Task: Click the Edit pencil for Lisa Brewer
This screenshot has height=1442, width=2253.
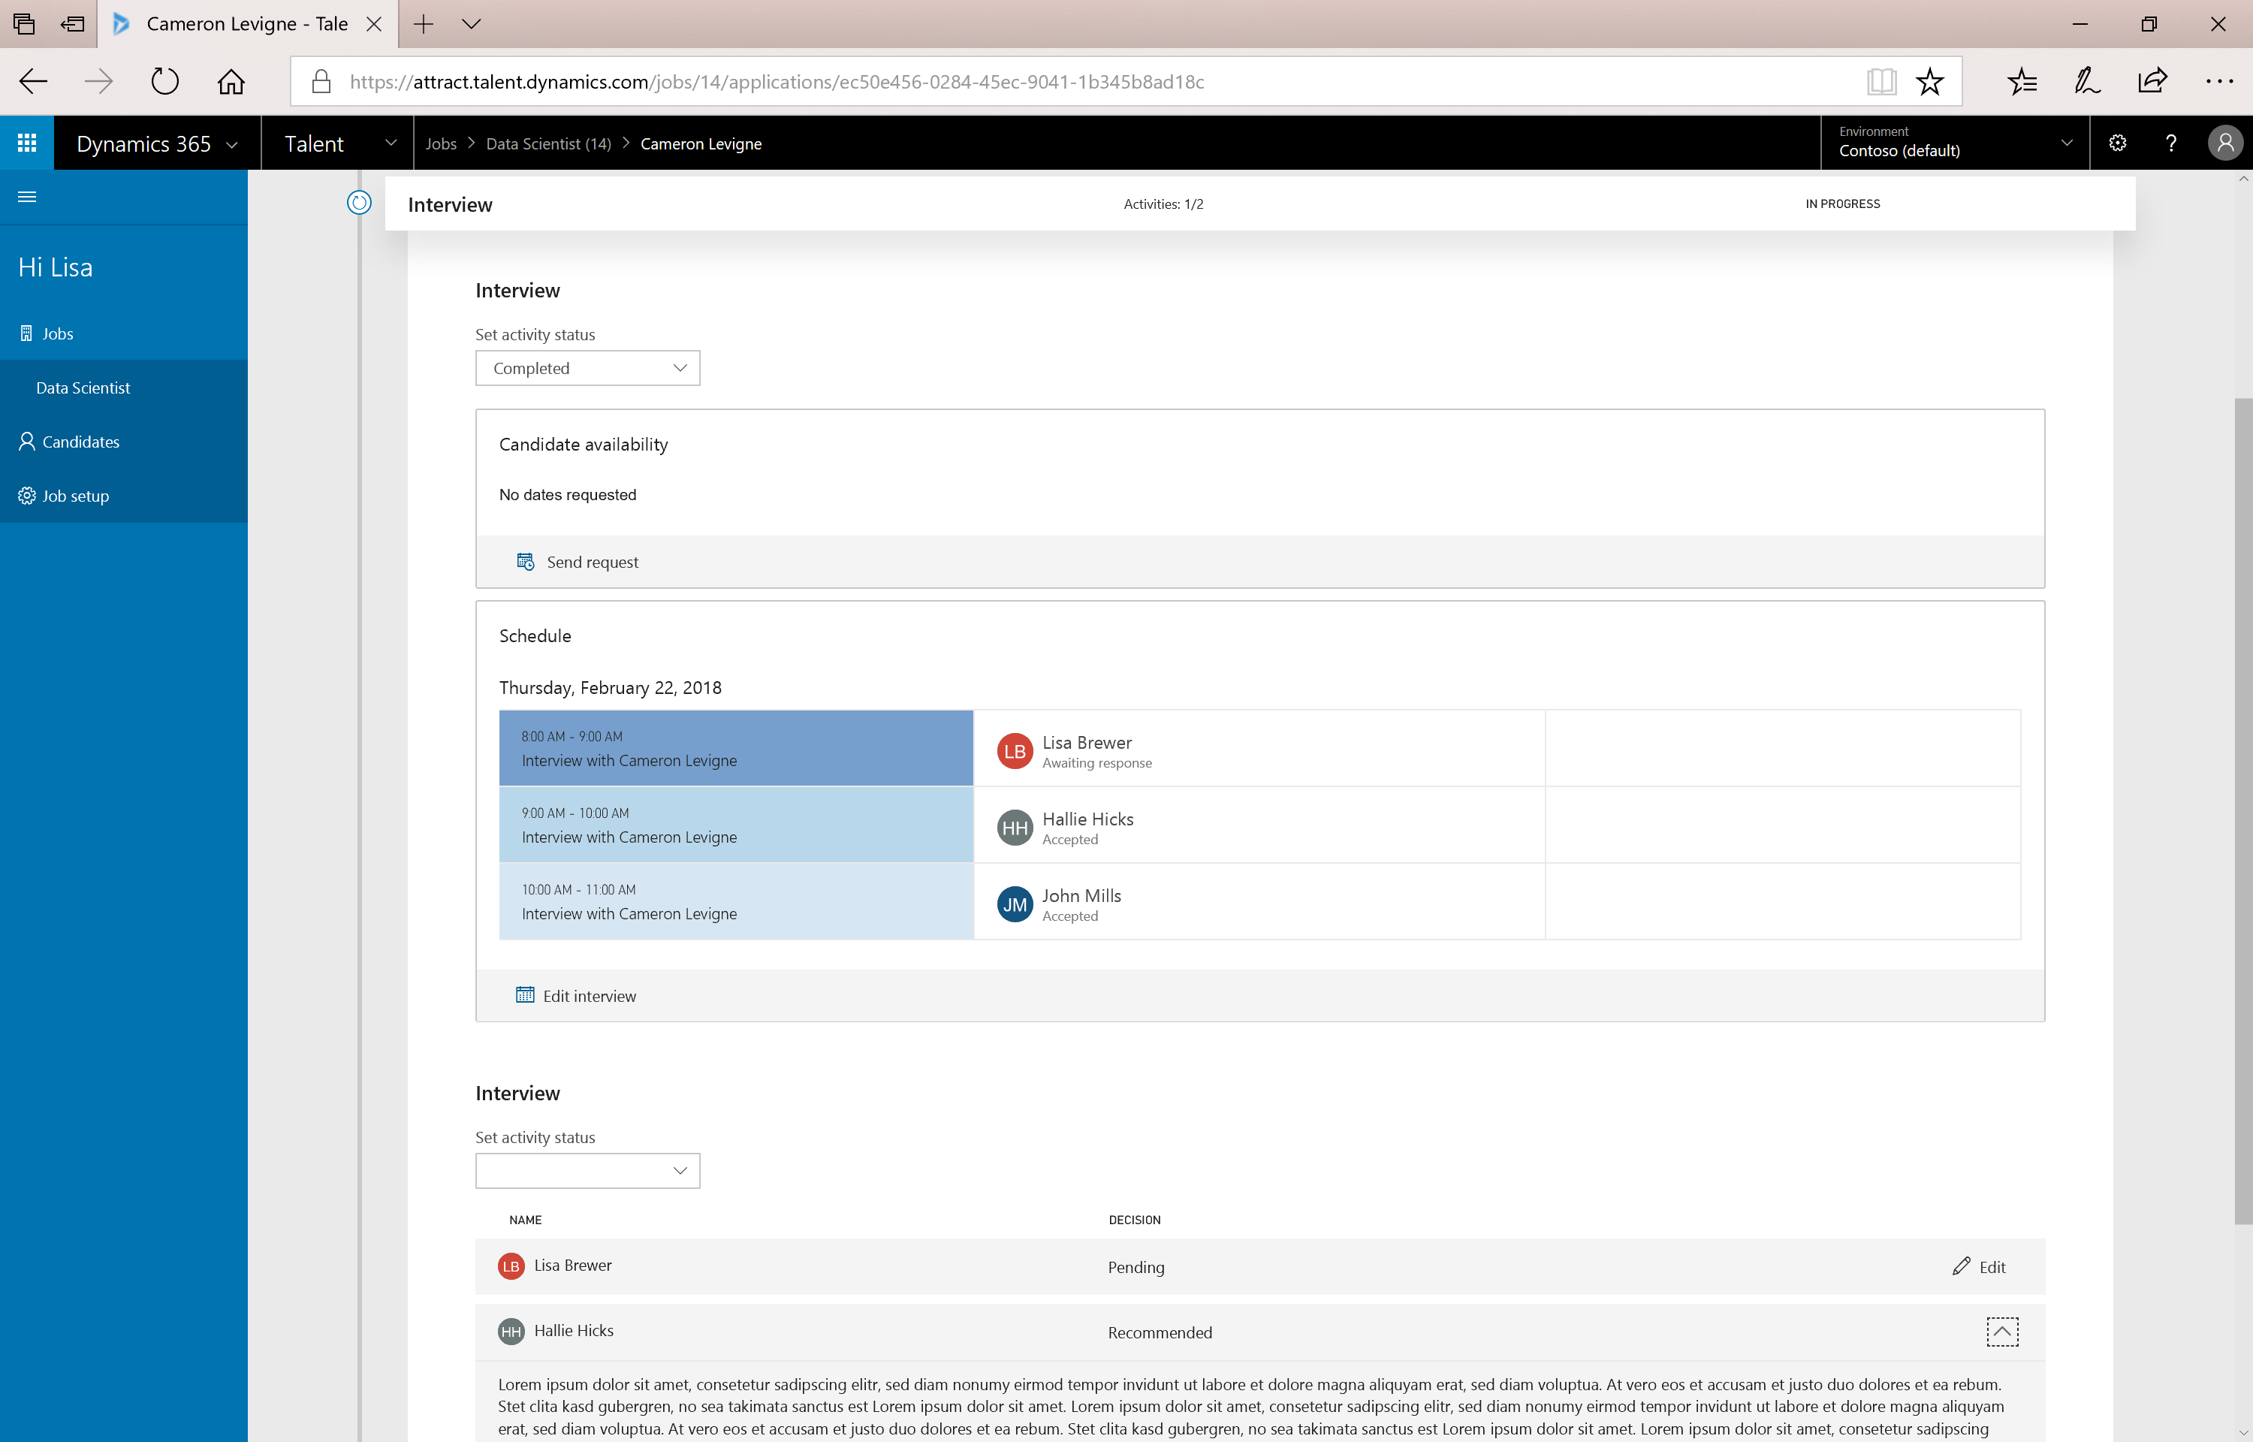Action: click(x=1979, y=1267)
